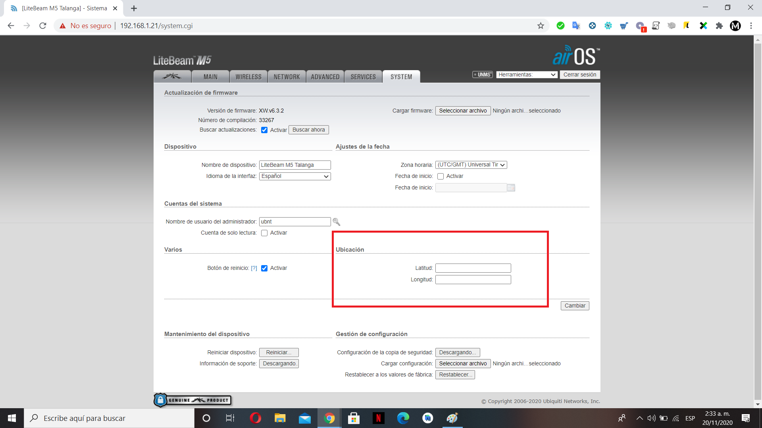
Task: Enable the Cuenta de solo lectura checkbox
Action: 264,233
